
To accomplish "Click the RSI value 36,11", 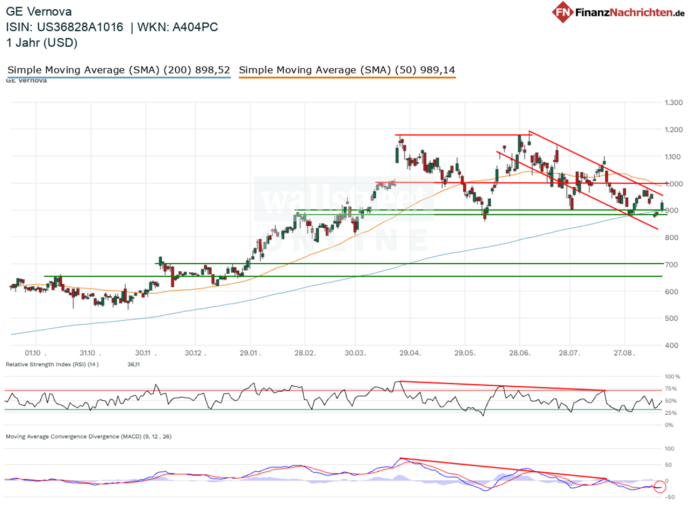I will 134,364.
